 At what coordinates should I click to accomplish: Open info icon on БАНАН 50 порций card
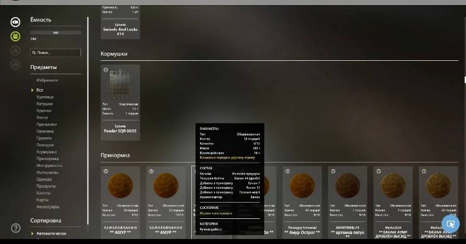[x=424, y=171]
